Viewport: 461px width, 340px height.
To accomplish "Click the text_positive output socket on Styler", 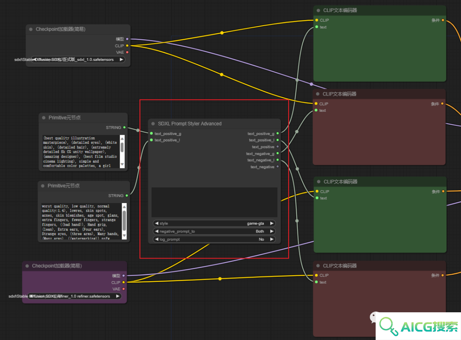I will click(x=277, y=147).
